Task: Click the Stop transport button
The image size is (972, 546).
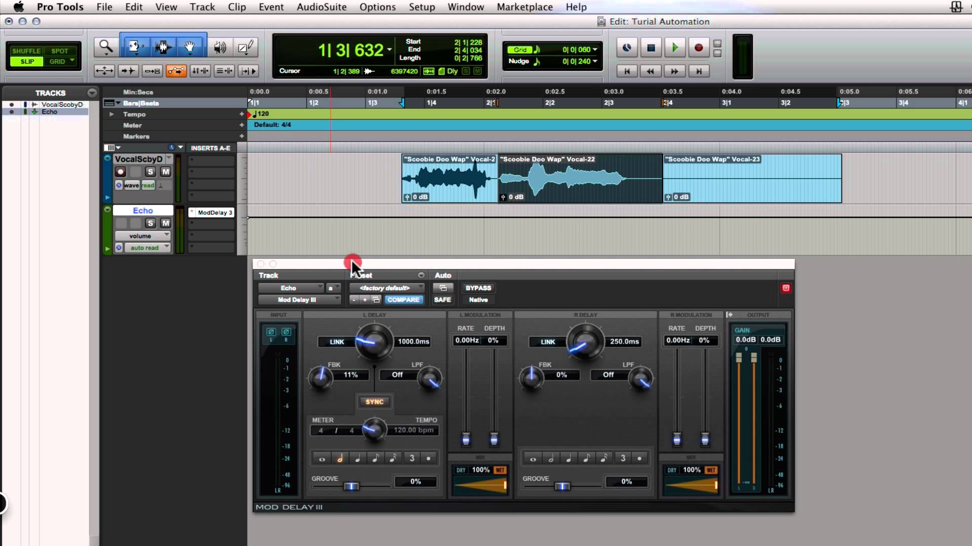Action: coord(651,48)
